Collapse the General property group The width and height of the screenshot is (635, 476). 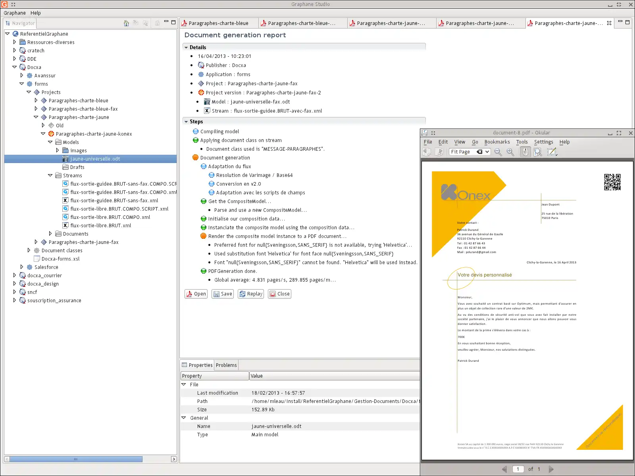(x=184, y=418)
